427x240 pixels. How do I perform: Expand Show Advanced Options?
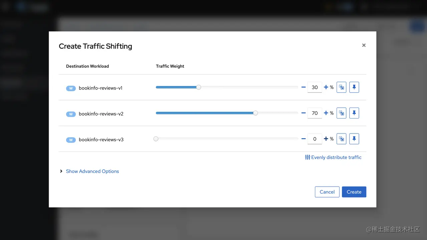89,171
